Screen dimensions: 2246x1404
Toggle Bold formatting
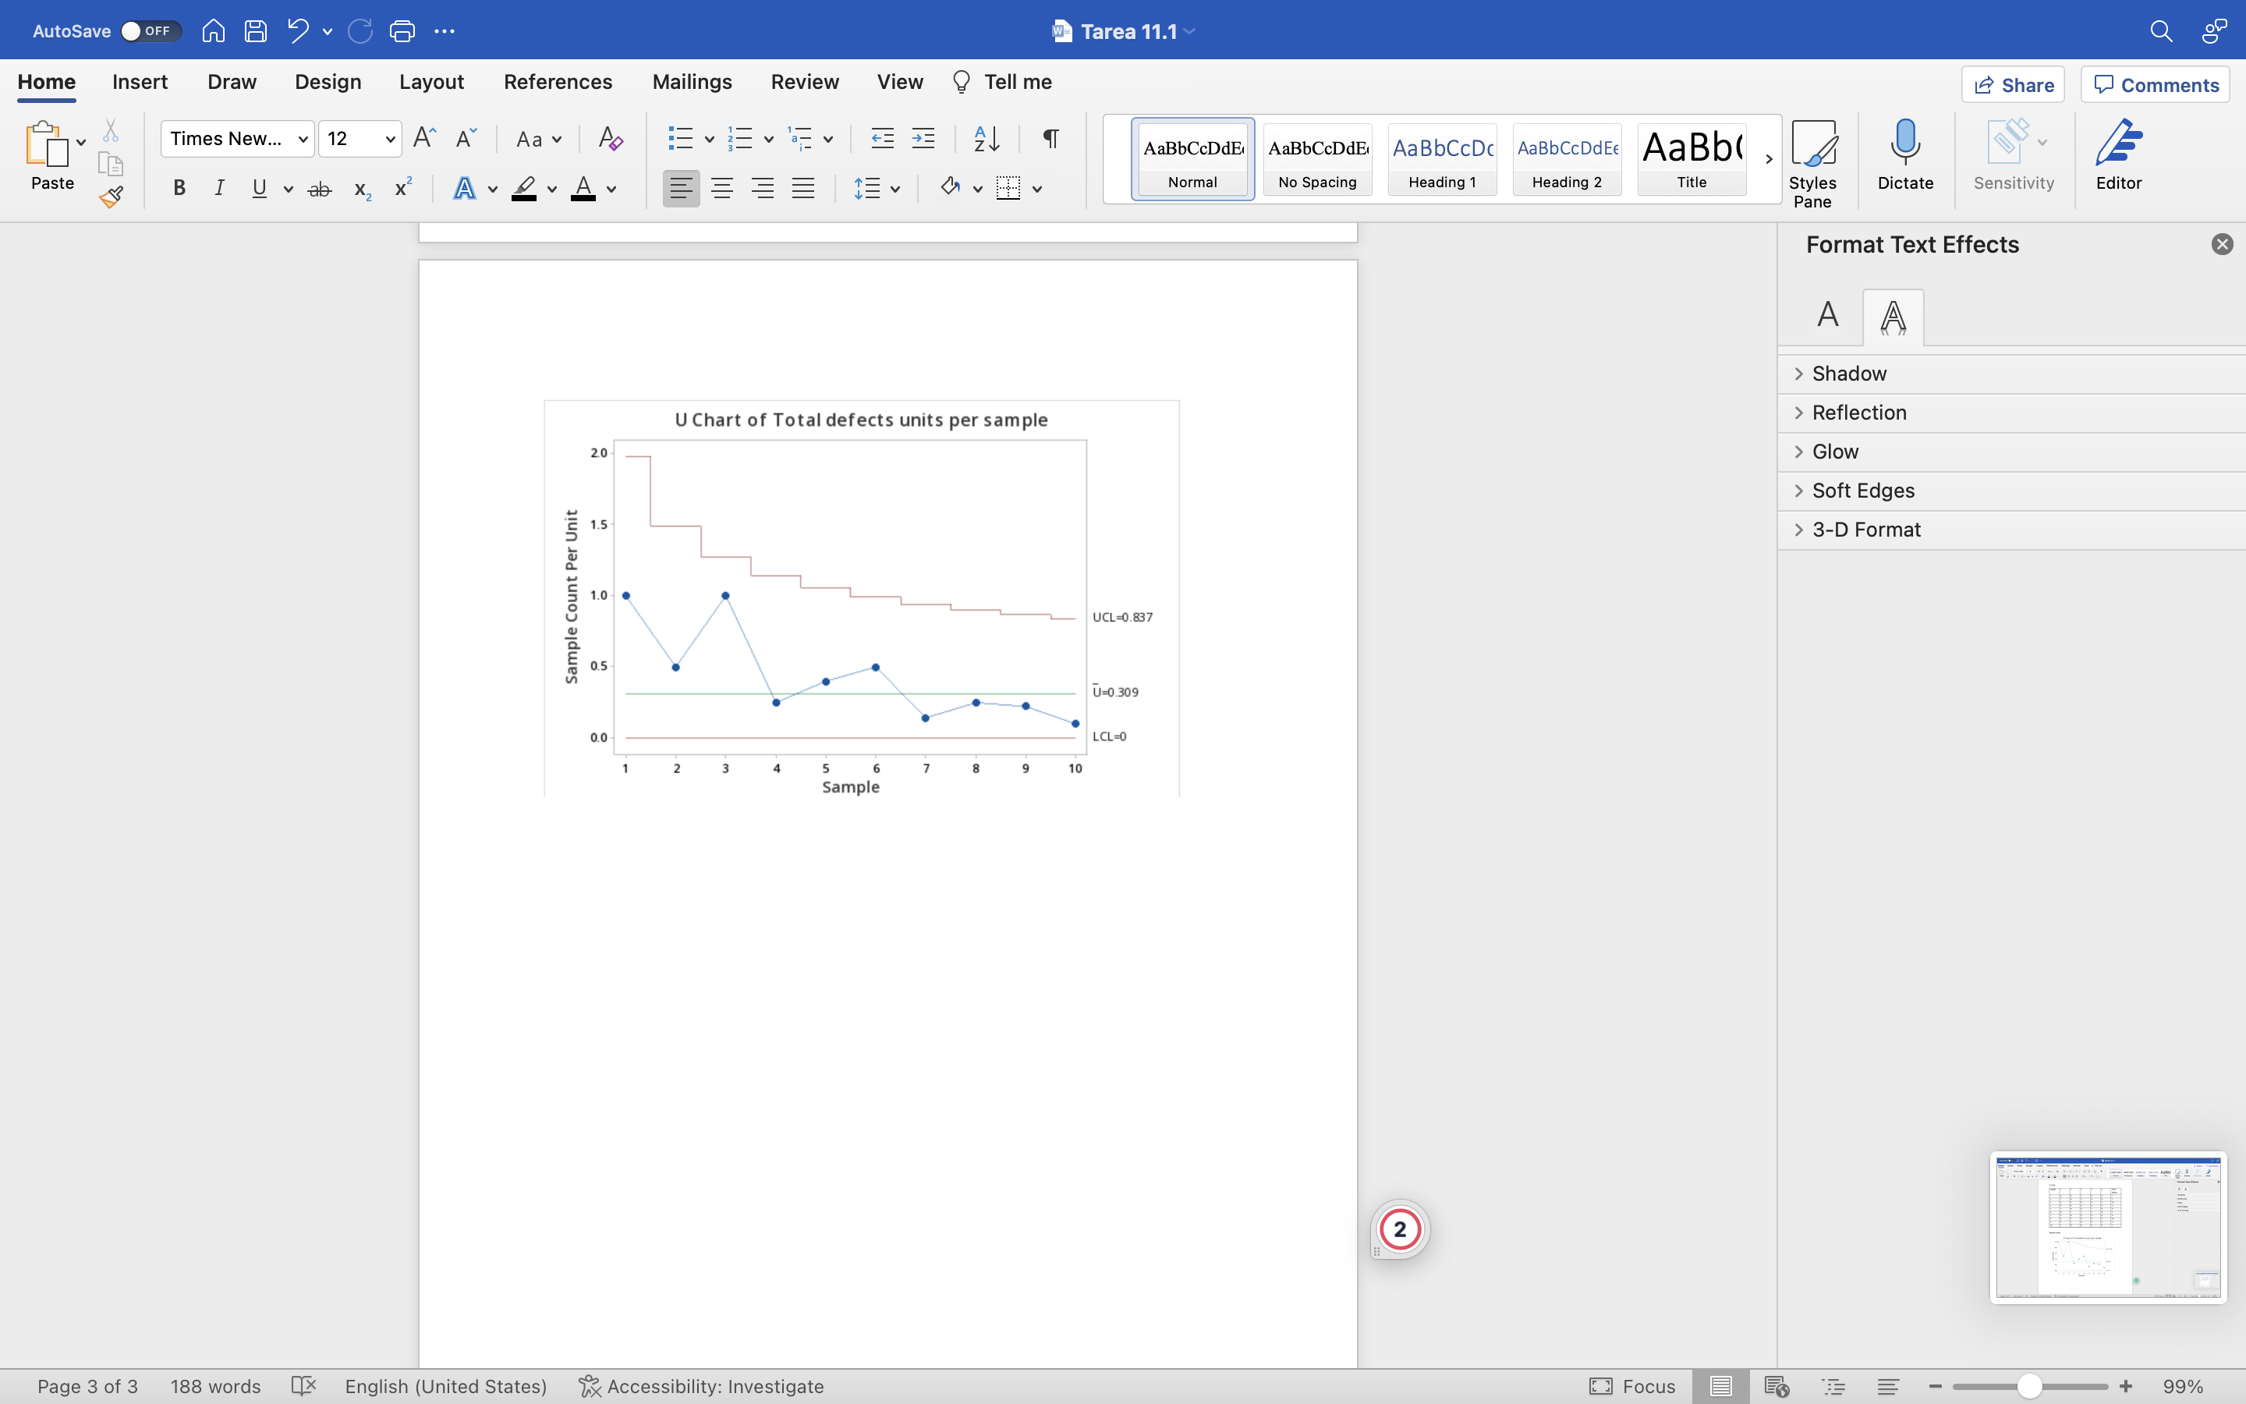pyautogui.click(x=179, y=189)
